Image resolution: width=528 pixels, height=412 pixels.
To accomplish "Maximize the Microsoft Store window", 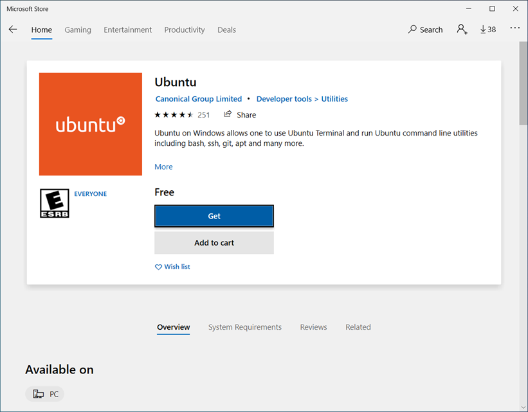I will click(492, 9).
